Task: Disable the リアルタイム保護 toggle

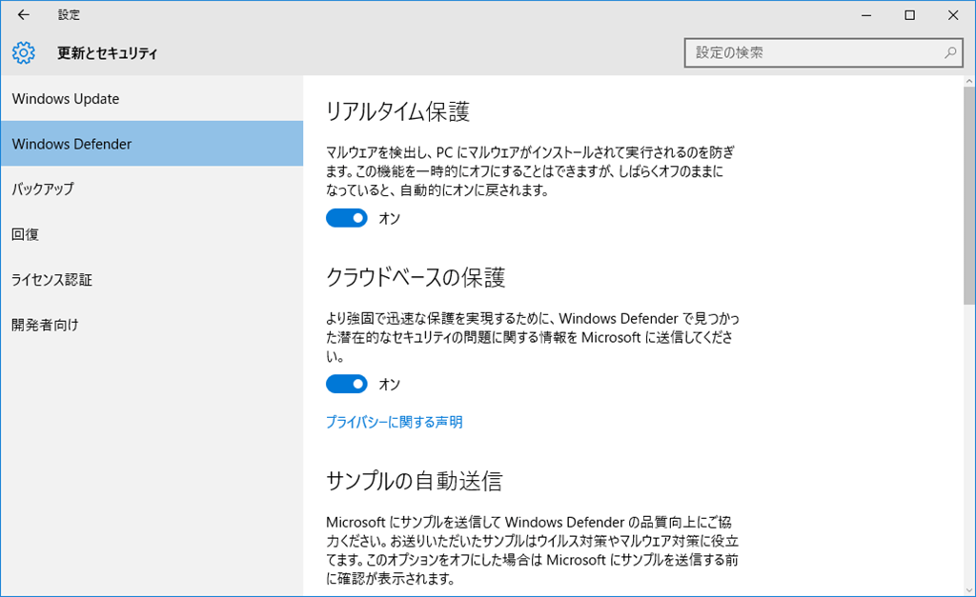Action: 346,218
